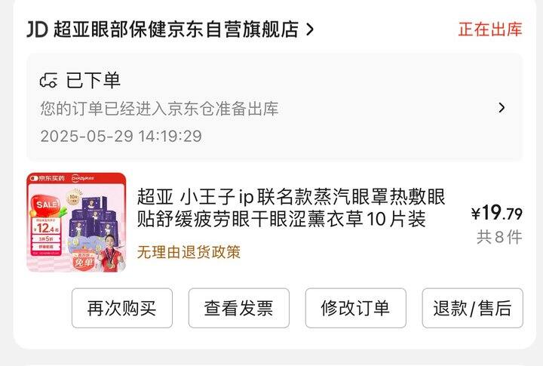Click the ¥19.79 price

pyautogui.click(x=497, y=213)
